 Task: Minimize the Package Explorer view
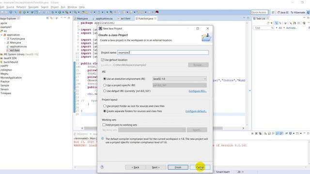64,18
